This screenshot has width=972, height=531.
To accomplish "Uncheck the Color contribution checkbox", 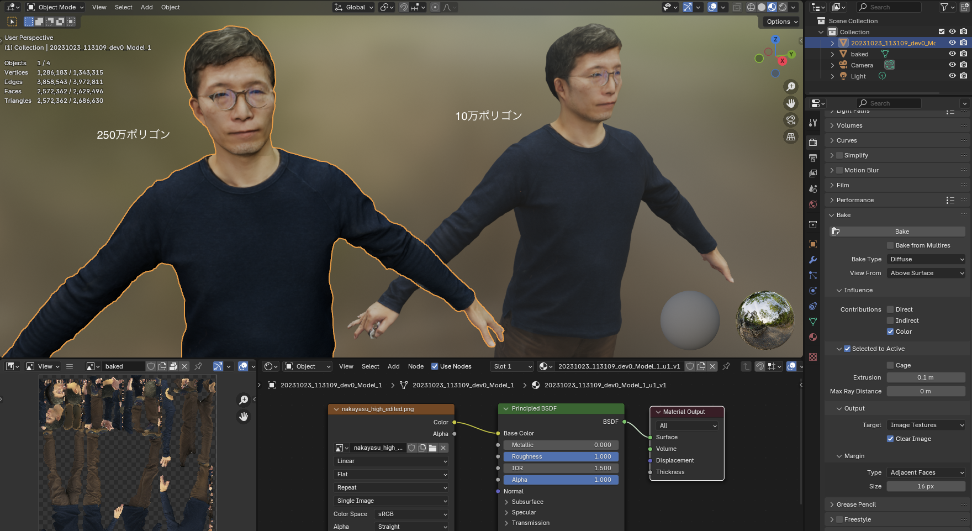I will click(890, 332).
